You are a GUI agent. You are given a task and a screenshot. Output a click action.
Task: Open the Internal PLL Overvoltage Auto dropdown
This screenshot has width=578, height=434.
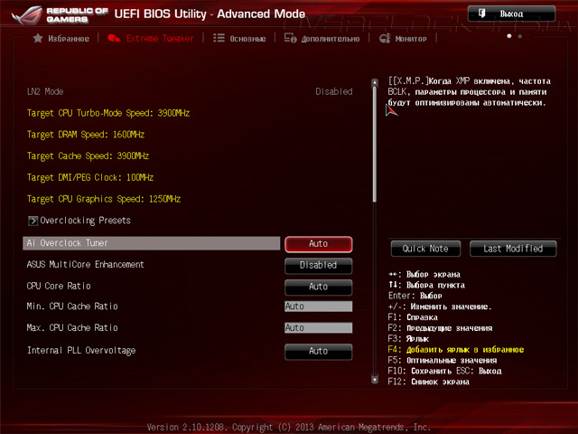click(318, 351)
